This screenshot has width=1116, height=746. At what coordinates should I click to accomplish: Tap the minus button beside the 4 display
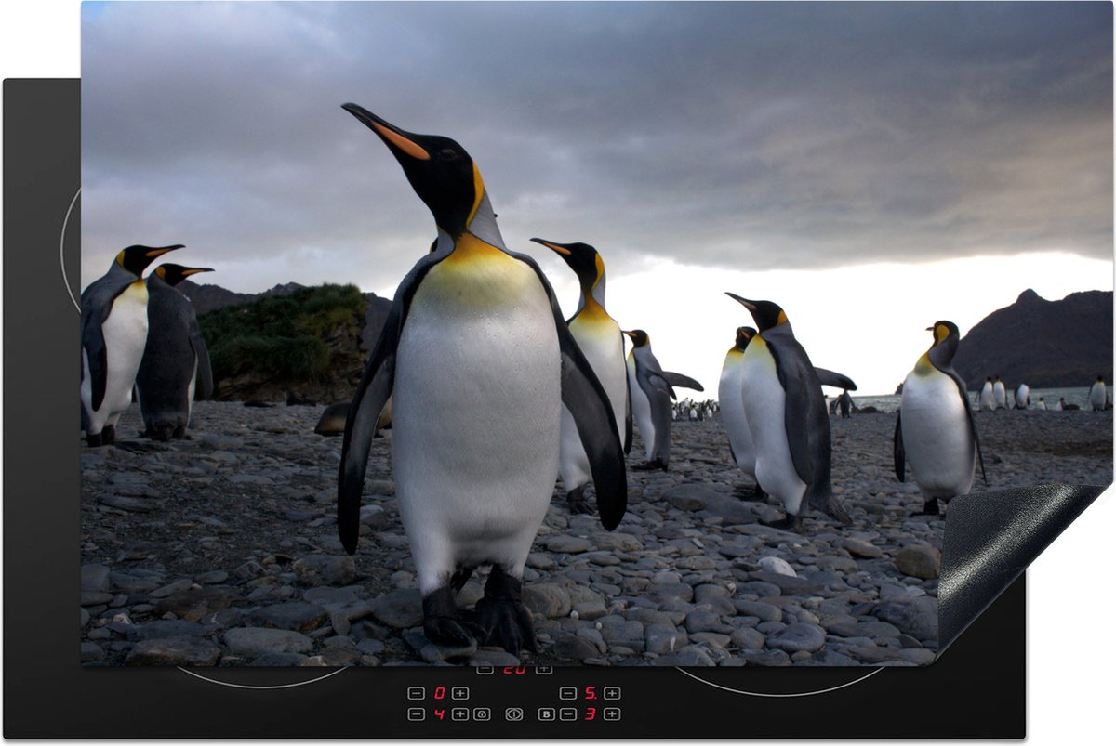pos(416,714)
